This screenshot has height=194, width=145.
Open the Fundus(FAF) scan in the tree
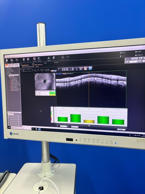pos(14,79)
